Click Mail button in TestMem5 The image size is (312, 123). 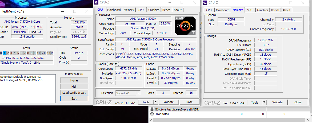click(x=74, y=87)
